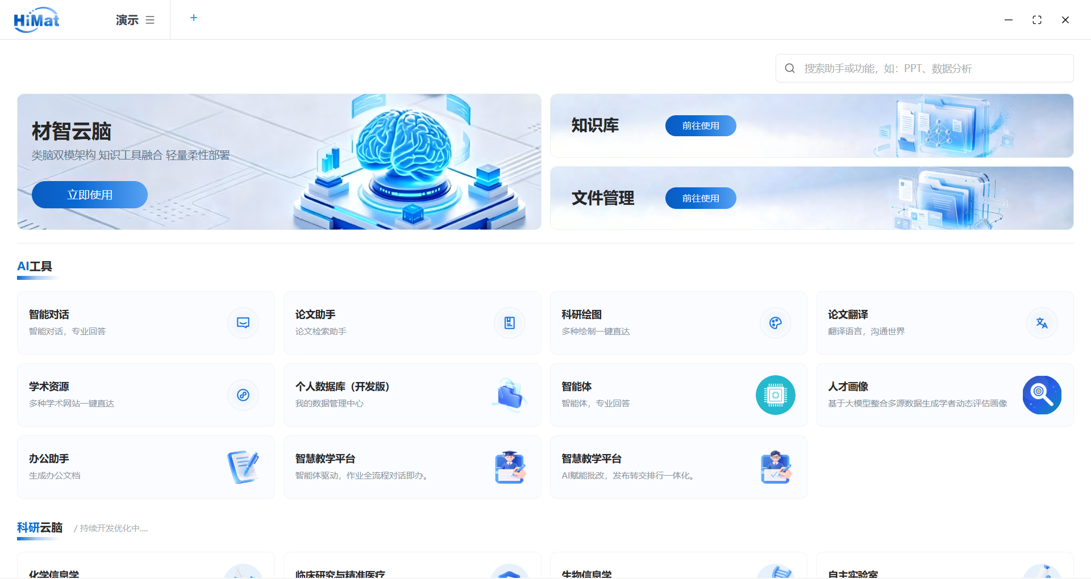Toggle fullscreen window mode icon

pyautogui.click(x=1037, y=20)
